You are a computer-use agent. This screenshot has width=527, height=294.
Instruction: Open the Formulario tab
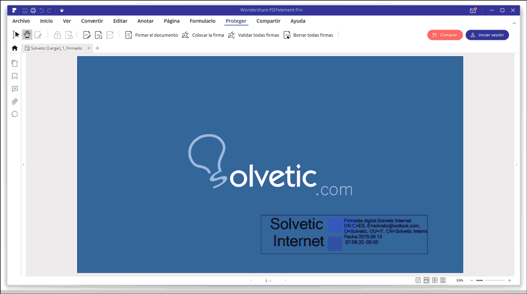(x=202, y=21)
